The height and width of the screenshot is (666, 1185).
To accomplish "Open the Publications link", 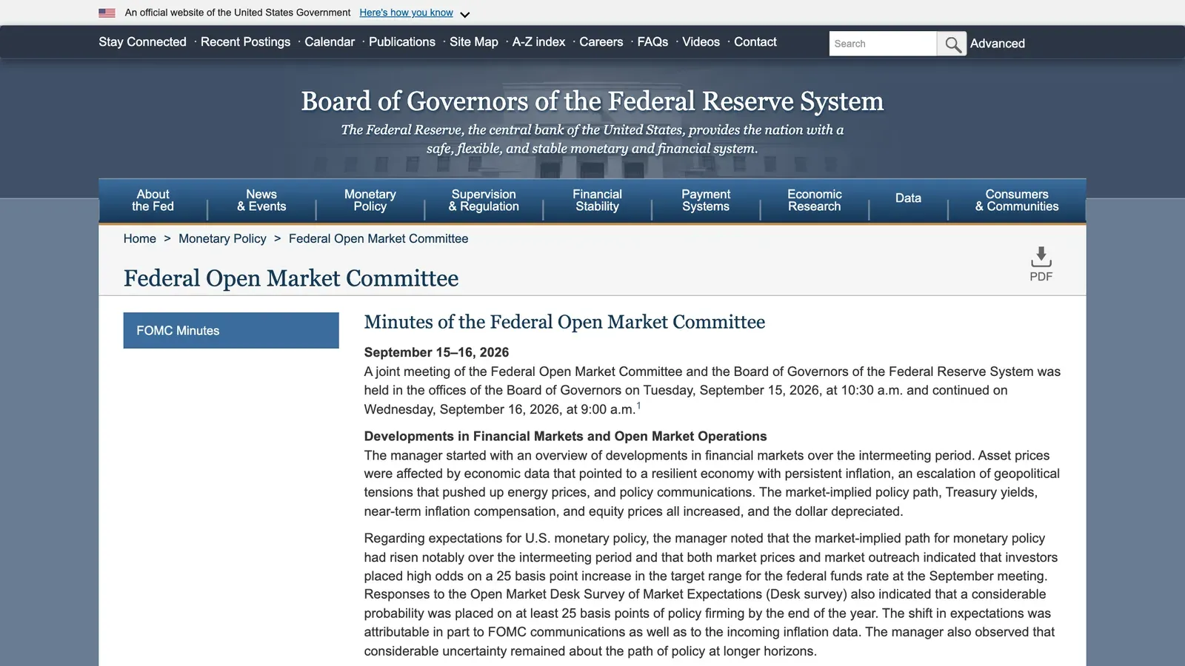I will coord(402,42).
